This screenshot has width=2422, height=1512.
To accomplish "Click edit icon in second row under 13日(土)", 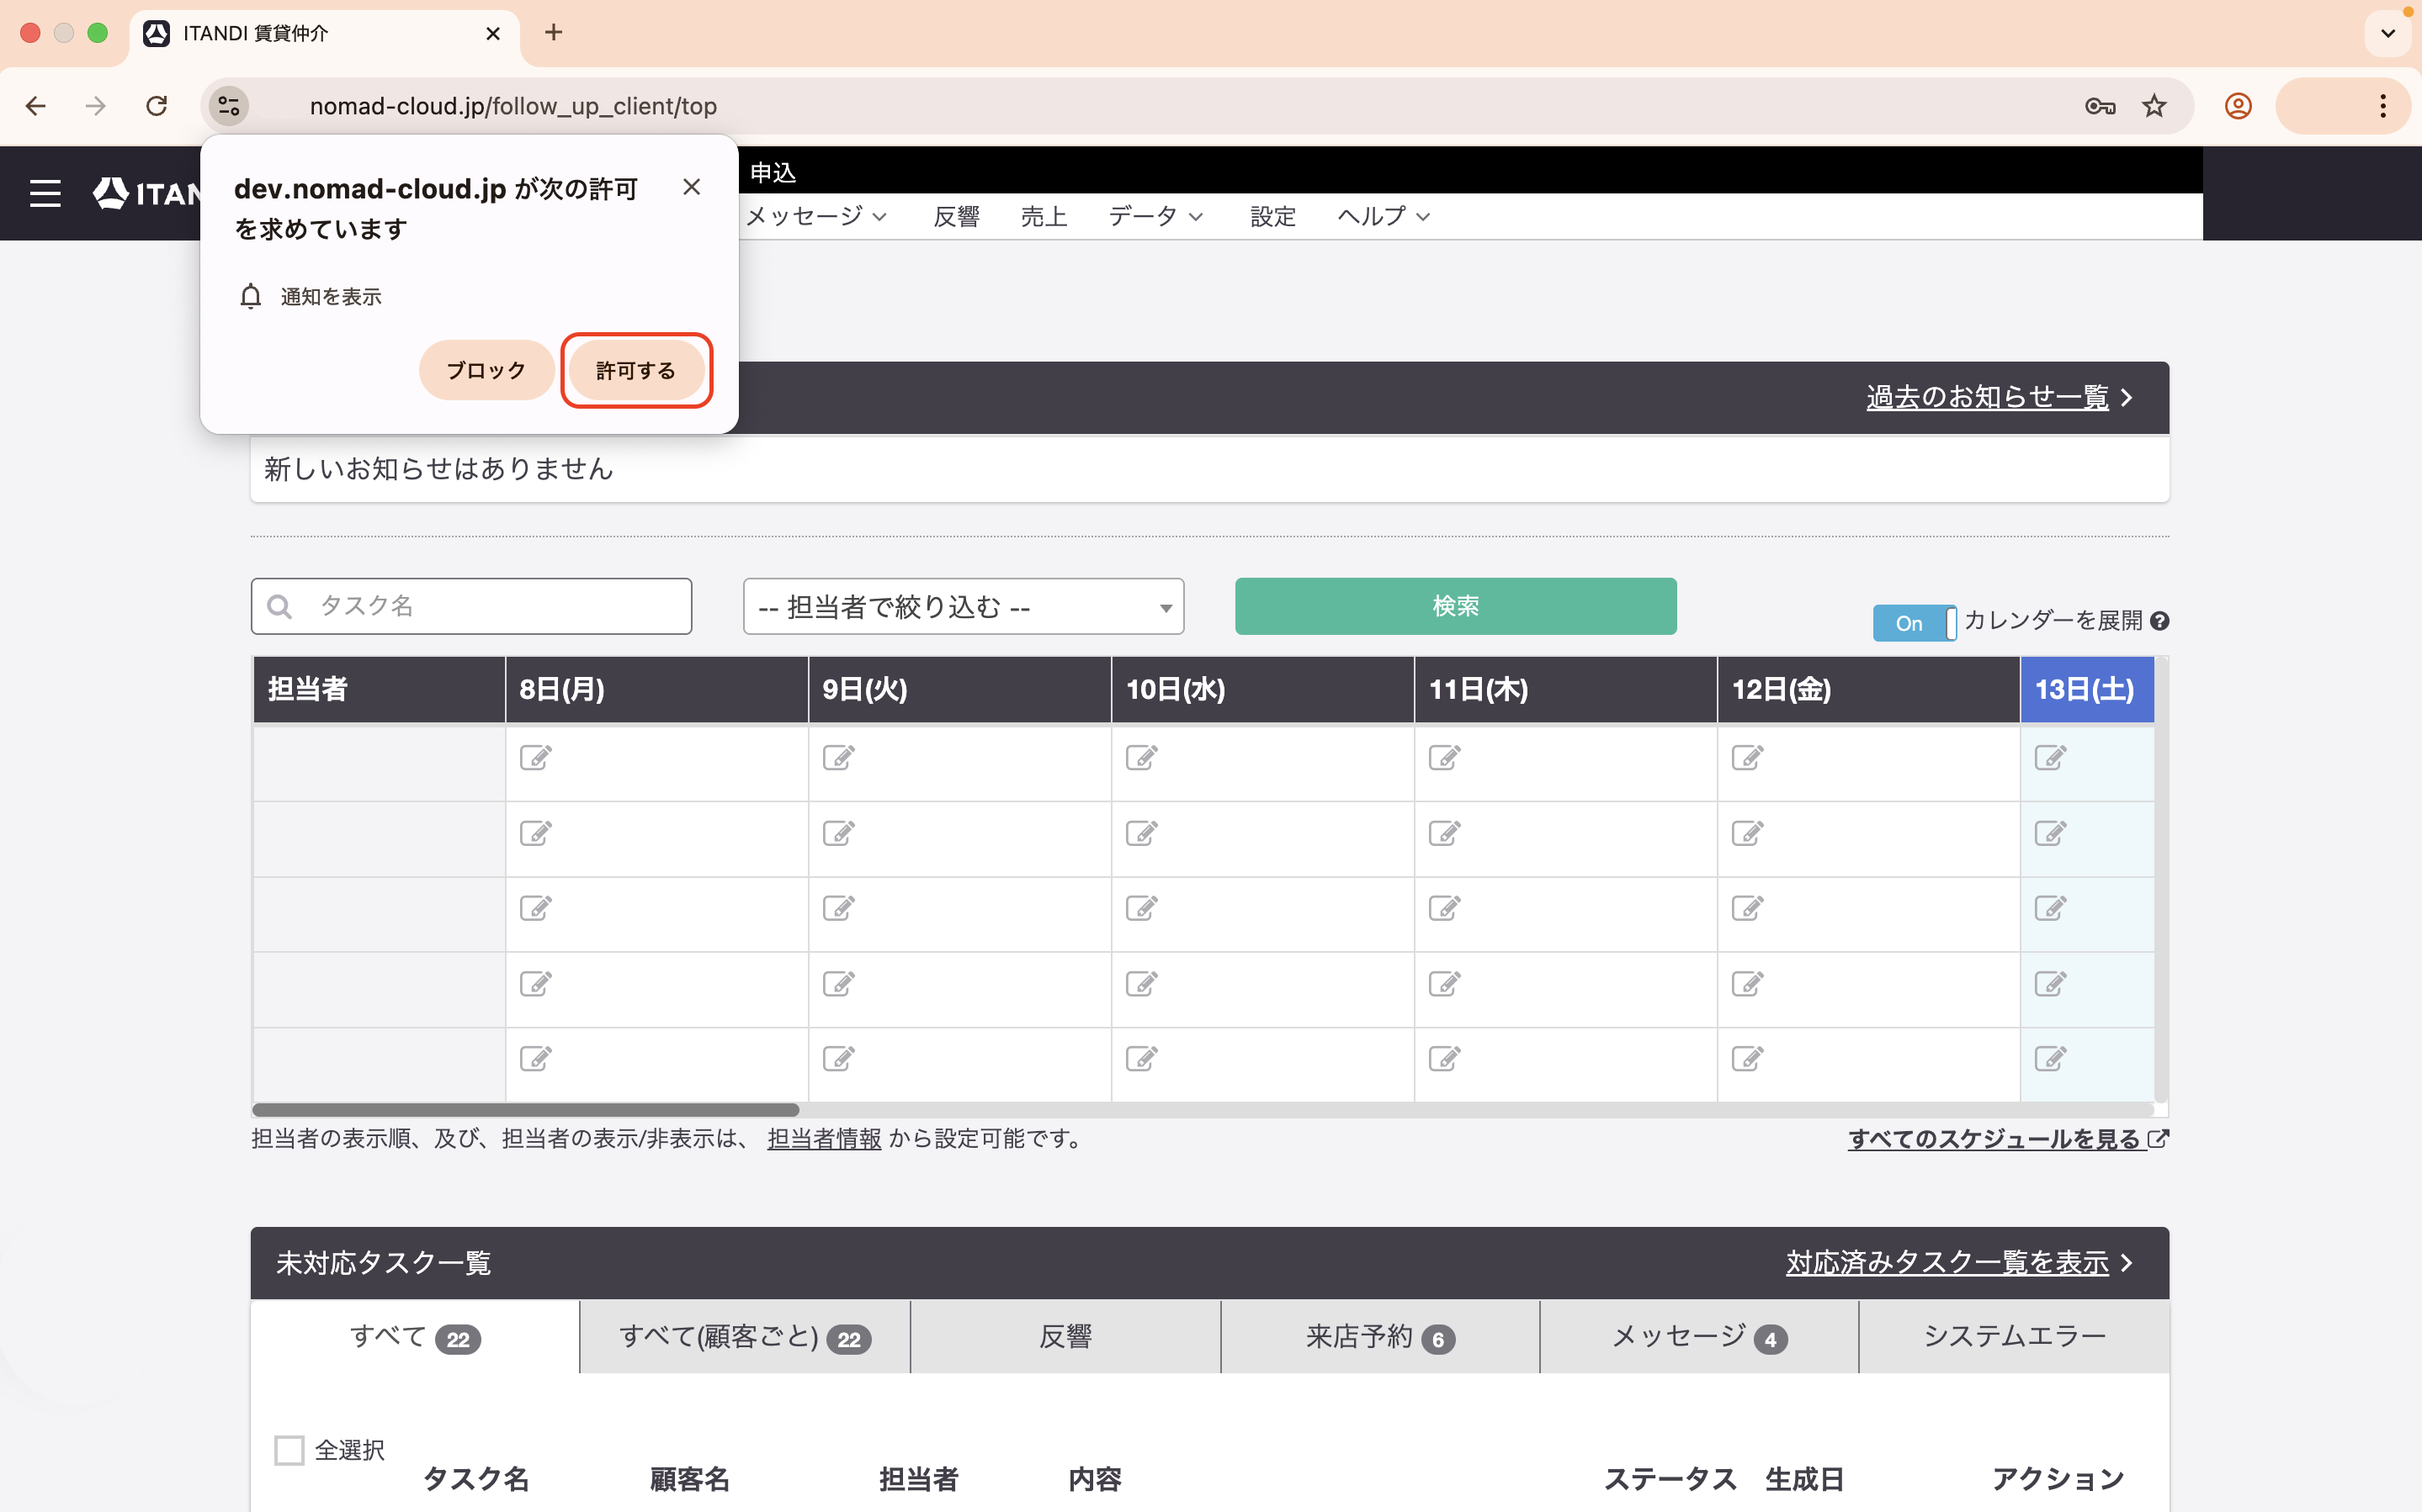I will click(2051, 832).
